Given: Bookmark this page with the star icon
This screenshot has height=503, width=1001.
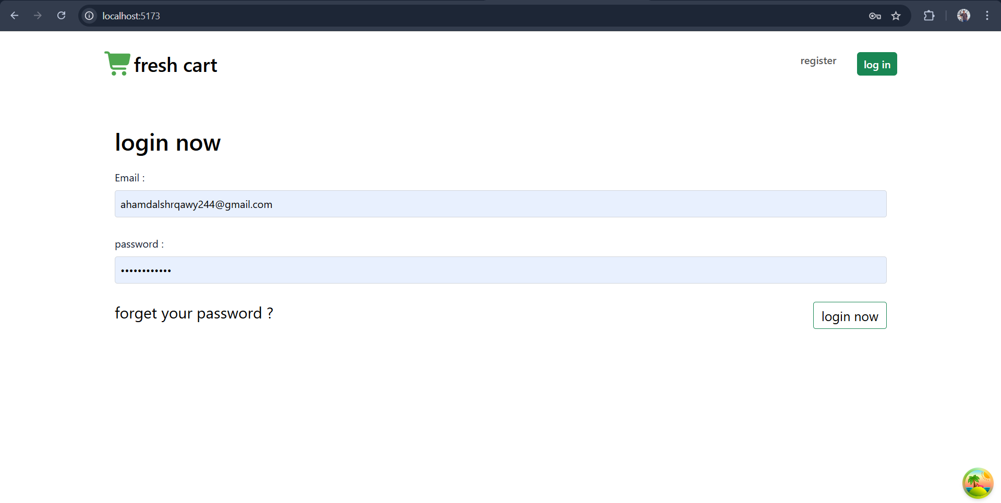Looking at the screenshot, I should tap(896, 16).
